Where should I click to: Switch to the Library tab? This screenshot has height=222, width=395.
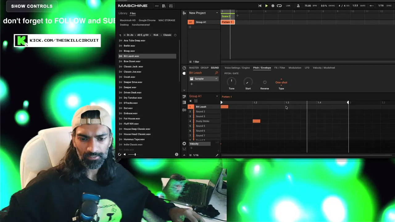click(x=123, y=13)
